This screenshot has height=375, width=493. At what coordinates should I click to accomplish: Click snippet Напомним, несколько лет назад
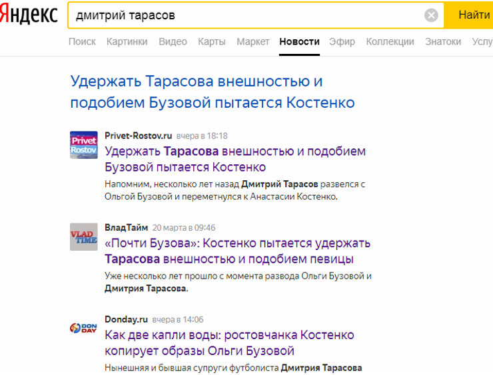pyautogui.click(x=235, y=190)
